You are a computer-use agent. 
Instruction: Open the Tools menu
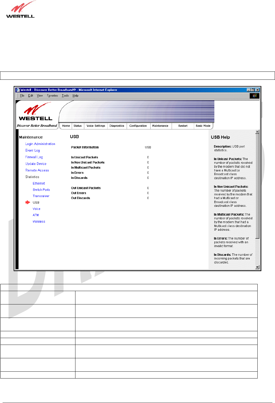[x=65, y=96]
